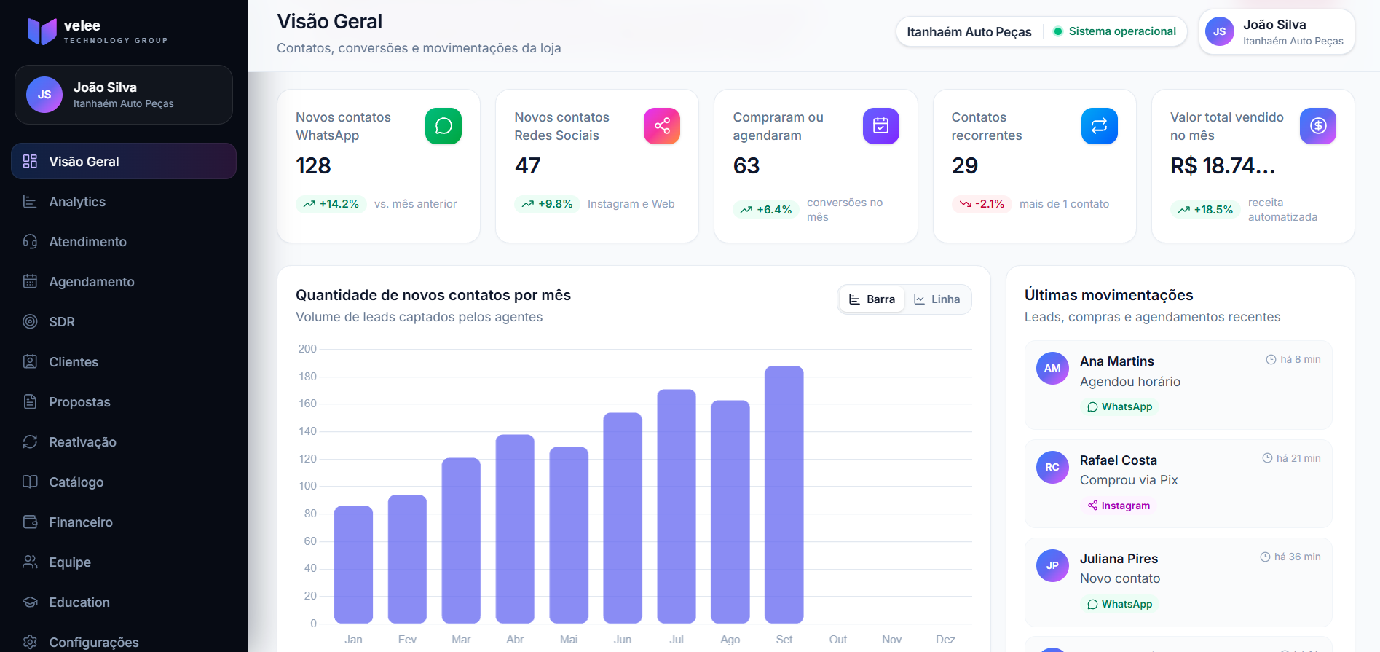Click the Propostas document icon
The height and width of the screenshot is (652, 1380).
[30, 402]
